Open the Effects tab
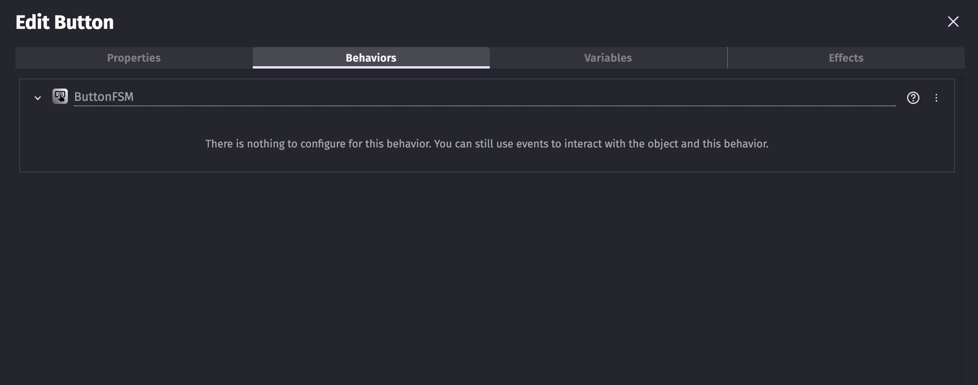This screenshot has height=385, width=978. tap(845, 58)
